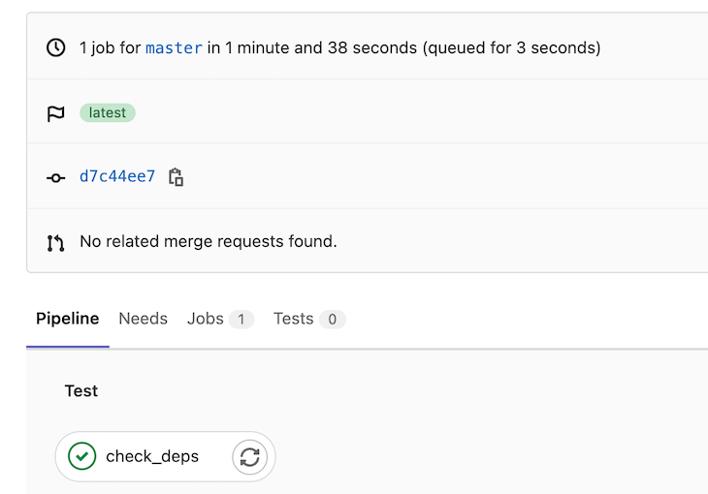The image size is (708, 494).
Task: Click the latest pipeline badge
Action: pyautogui.click(x=108, y=112)
